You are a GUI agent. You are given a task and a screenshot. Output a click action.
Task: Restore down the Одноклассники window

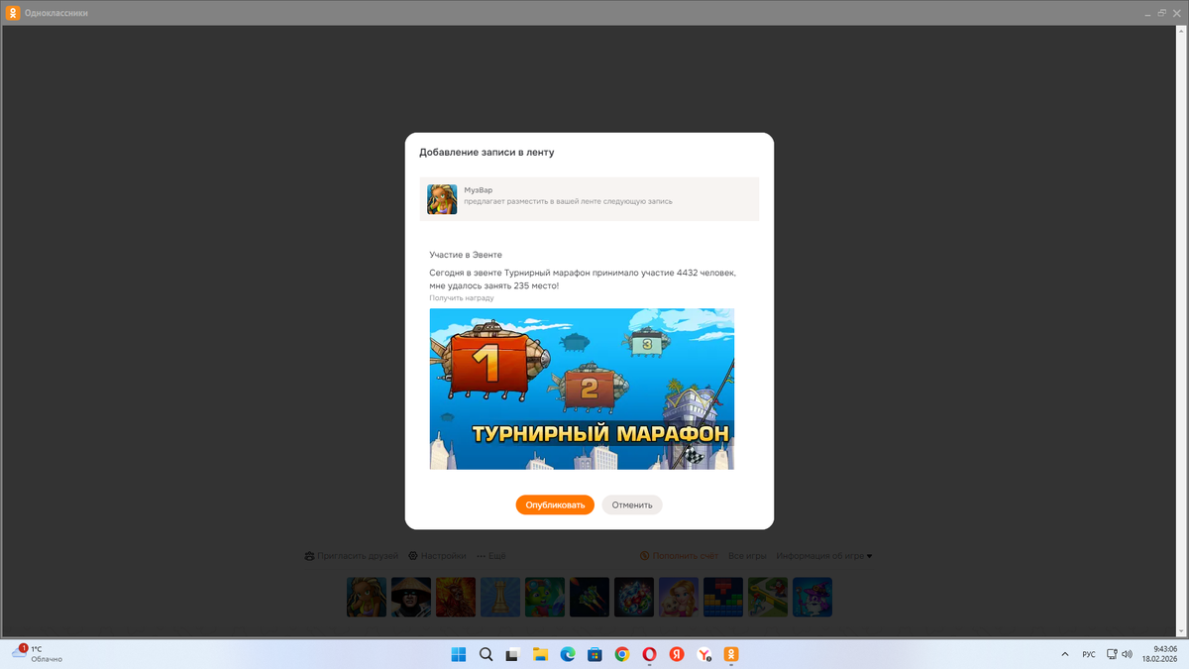(x=1162, y=13)
